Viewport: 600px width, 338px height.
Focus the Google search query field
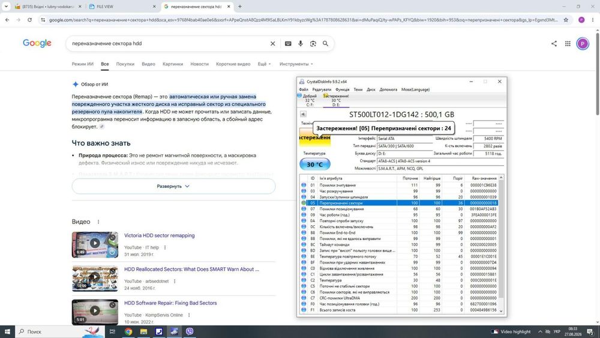point(169,44)
